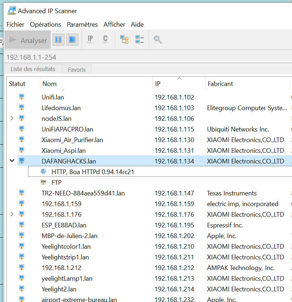Screen dimensions: 292x302
Task: Click the FTP service icon
Action: click(43, 182)
